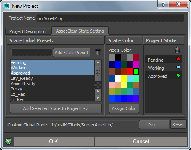191x150 pixels.
Task: Pick the selected bright green swatch
Action: pyautogui.click(x=136, y=71)
